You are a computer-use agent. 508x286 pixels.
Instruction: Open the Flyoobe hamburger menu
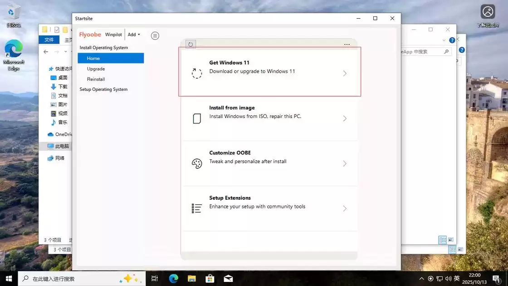(155, 35)
